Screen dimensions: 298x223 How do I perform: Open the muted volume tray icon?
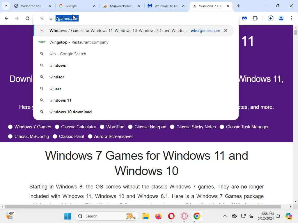coord(251,216)
